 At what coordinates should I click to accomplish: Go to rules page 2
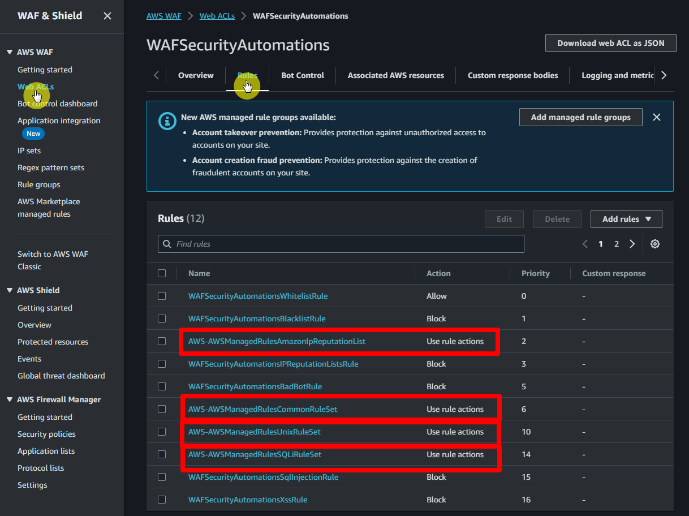[x=617, y=244]
